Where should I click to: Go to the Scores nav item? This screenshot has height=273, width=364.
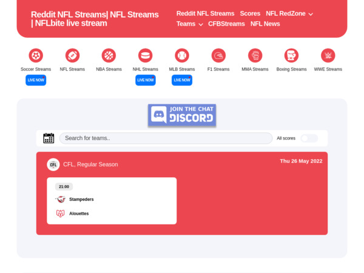click(x=250, y=14)
